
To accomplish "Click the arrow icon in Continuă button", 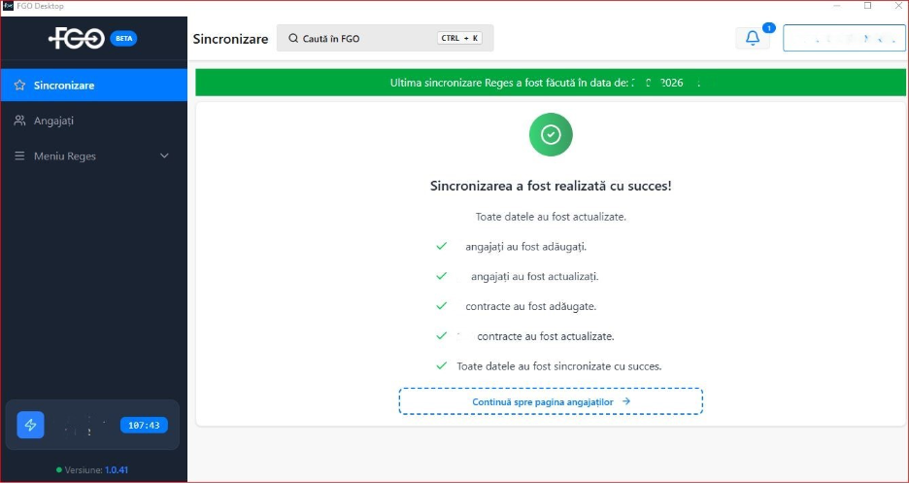I will coord(626,401).
